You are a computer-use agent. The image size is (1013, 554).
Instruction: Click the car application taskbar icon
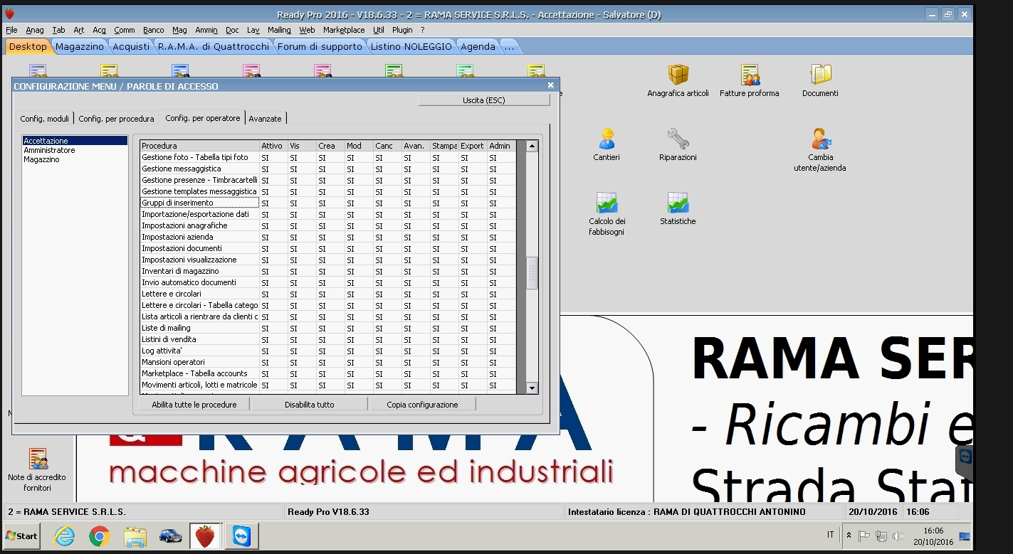click(x=169, y=536)
